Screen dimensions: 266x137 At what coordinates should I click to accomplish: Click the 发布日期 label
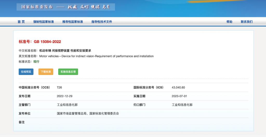pos(24,96)
